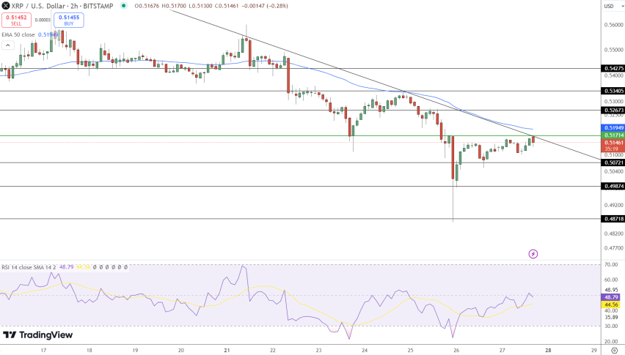Click the green 0.51714 price label

click(613, 135)
